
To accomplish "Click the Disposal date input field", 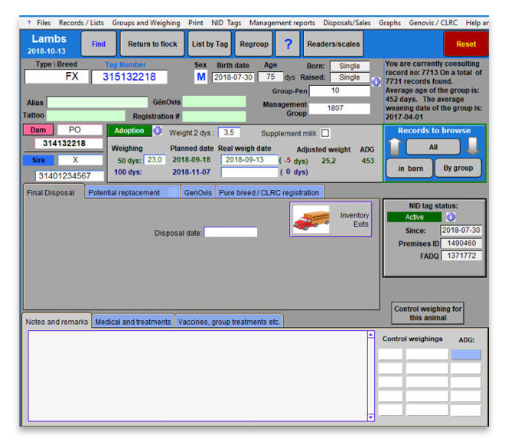I will coord(230,232).
